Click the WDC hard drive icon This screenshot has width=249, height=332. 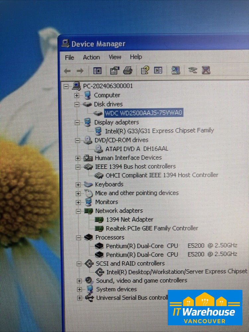point(98,113)
